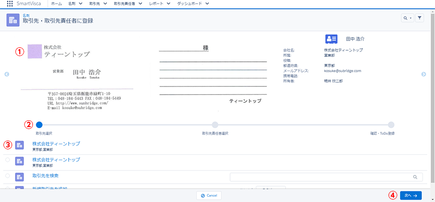Click the filter funnel icon button
Screen dimensions: 435x202
[420, 18]
